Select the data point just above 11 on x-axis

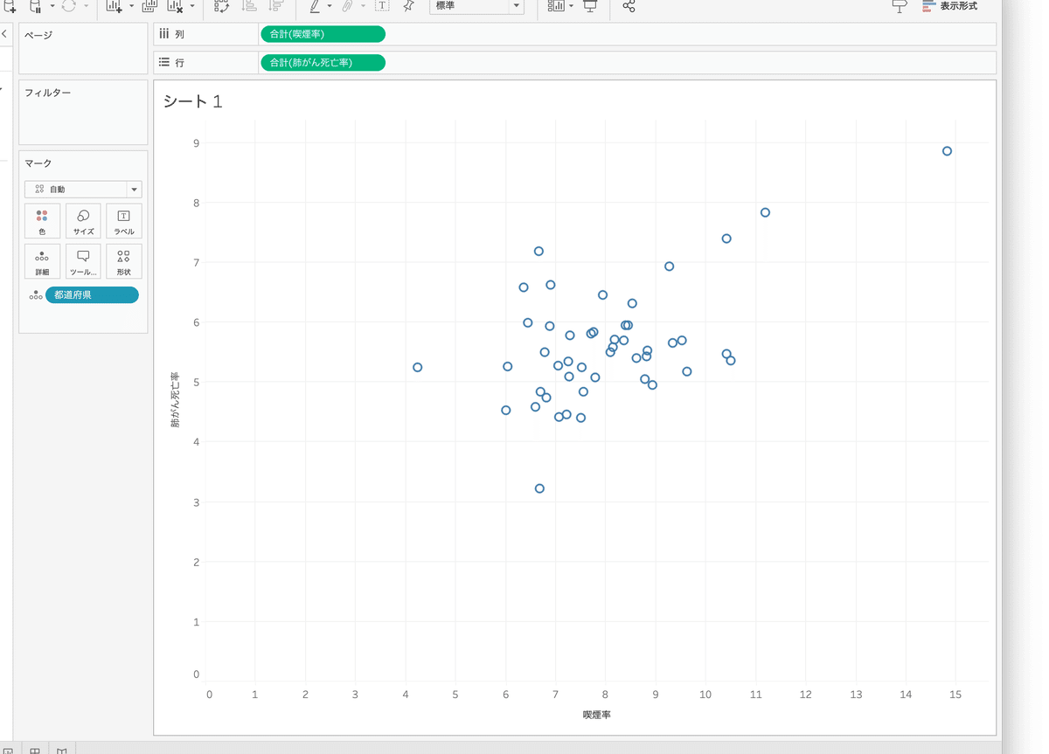tap(765, 212)
